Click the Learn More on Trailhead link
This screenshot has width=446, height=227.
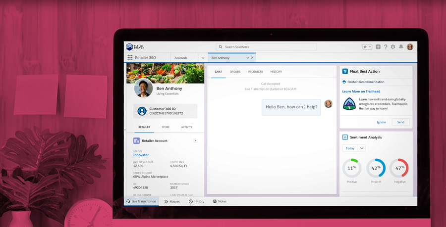point(361,91)
